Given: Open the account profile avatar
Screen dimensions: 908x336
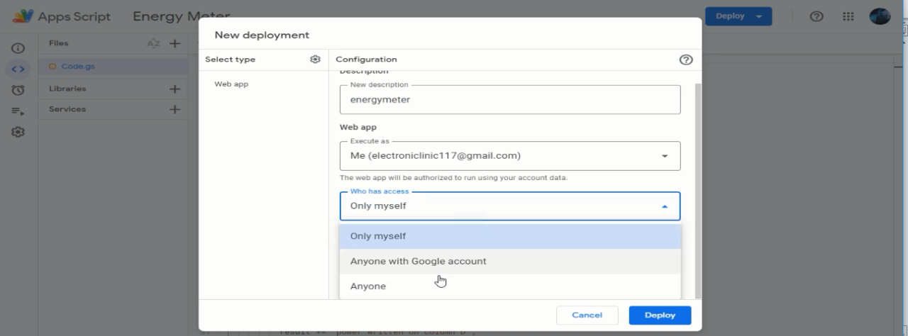Looking at the screenshot, I should (880, 16).
